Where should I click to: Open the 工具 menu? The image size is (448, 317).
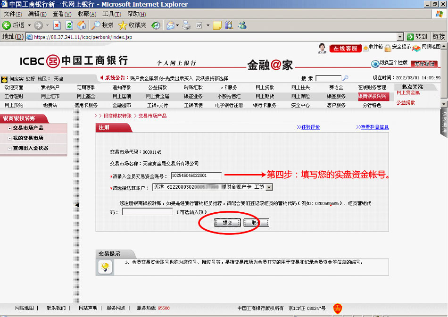pos(112,14)
